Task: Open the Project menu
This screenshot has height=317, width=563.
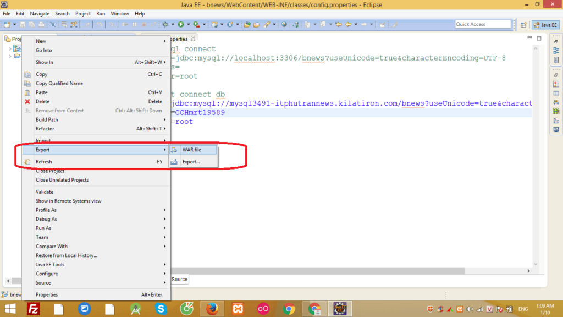Action: point(83,14)
